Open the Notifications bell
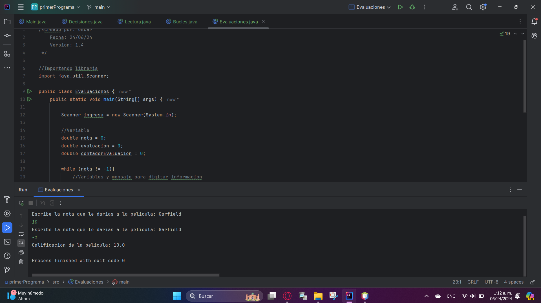The image size is (541, 303). (x=534, y=22)
